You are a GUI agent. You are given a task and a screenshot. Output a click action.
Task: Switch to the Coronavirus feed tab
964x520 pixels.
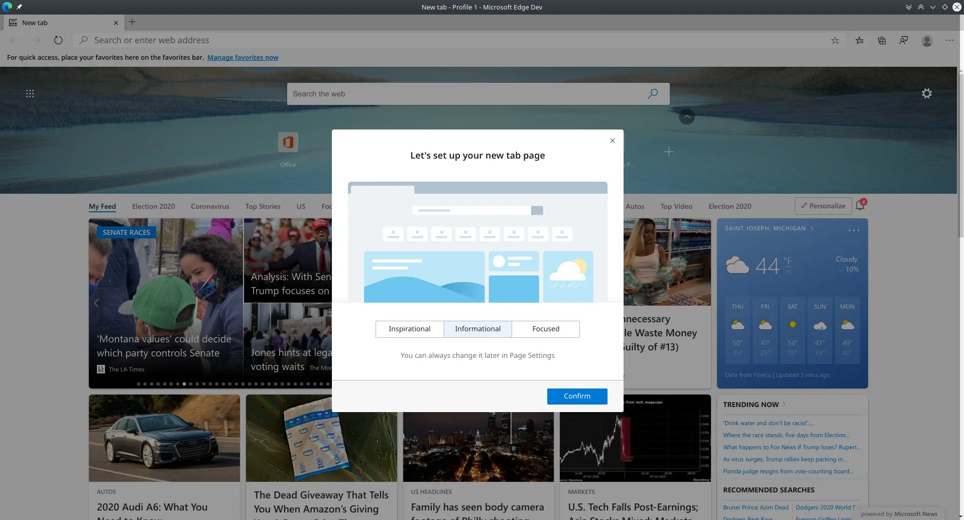tap(210, 206)
